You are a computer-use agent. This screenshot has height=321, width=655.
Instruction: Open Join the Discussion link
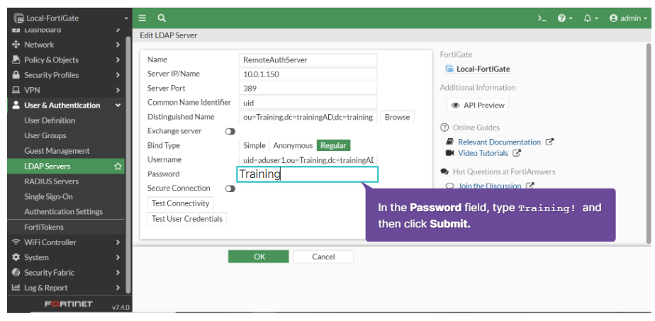490,186
